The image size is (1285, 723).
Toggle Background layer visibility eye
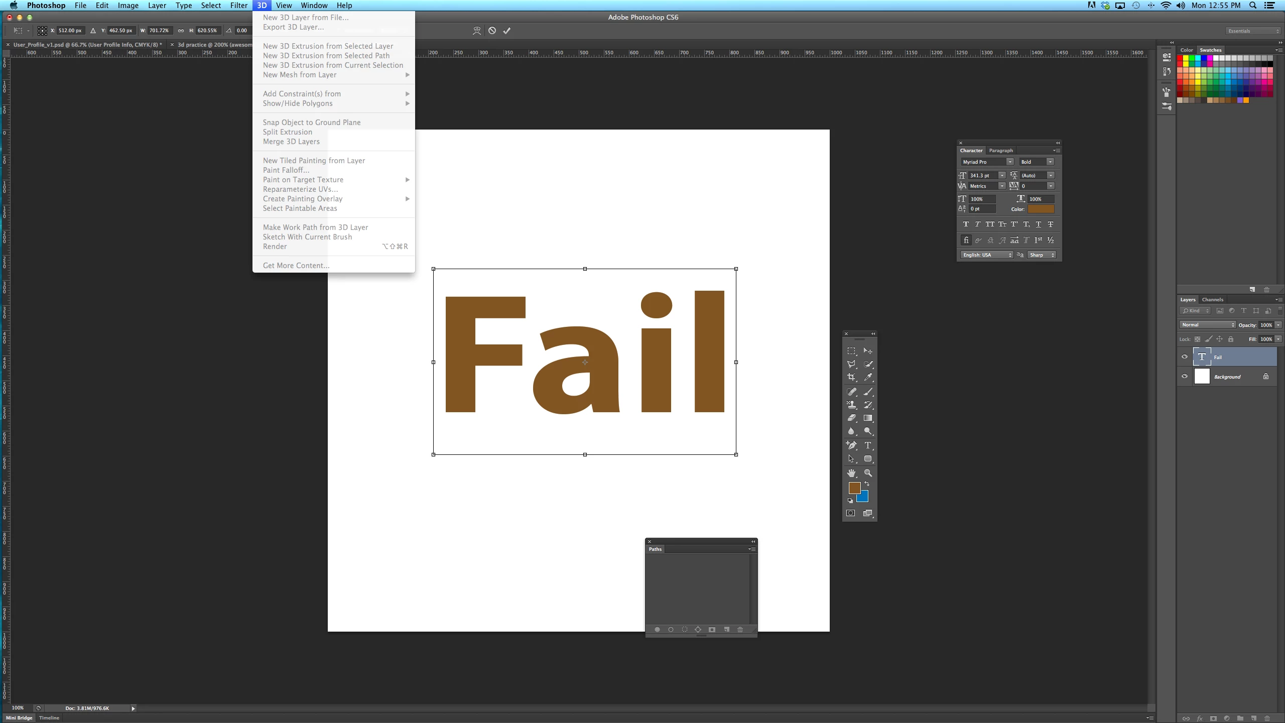(x=1185, y=377)
